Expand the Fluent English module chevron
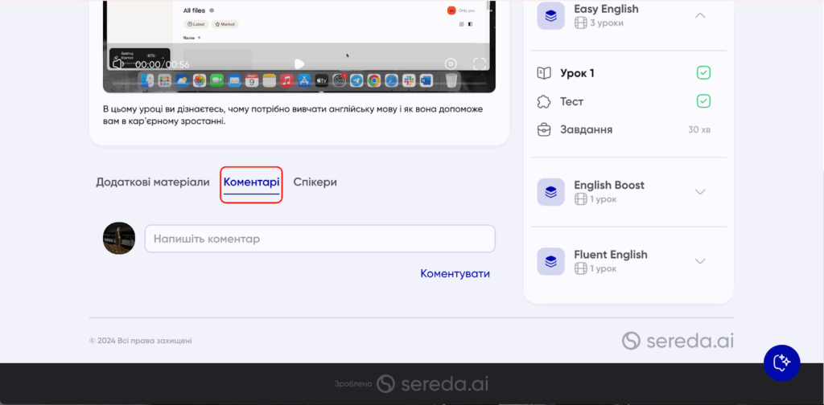 700,261
